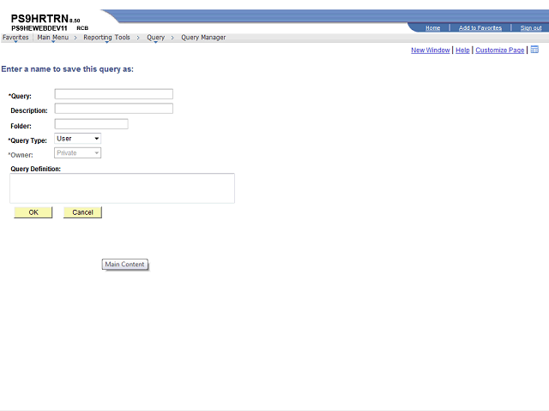
Task: Focus the Query name input field
Action: coord(114,94)
